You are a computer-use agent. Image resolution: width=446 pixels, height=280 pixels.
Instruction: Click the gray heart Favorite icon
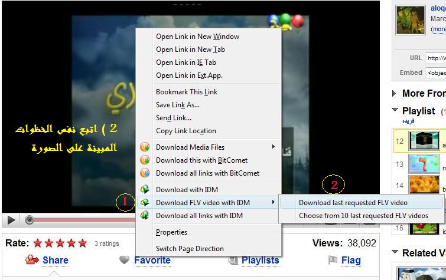124,259
